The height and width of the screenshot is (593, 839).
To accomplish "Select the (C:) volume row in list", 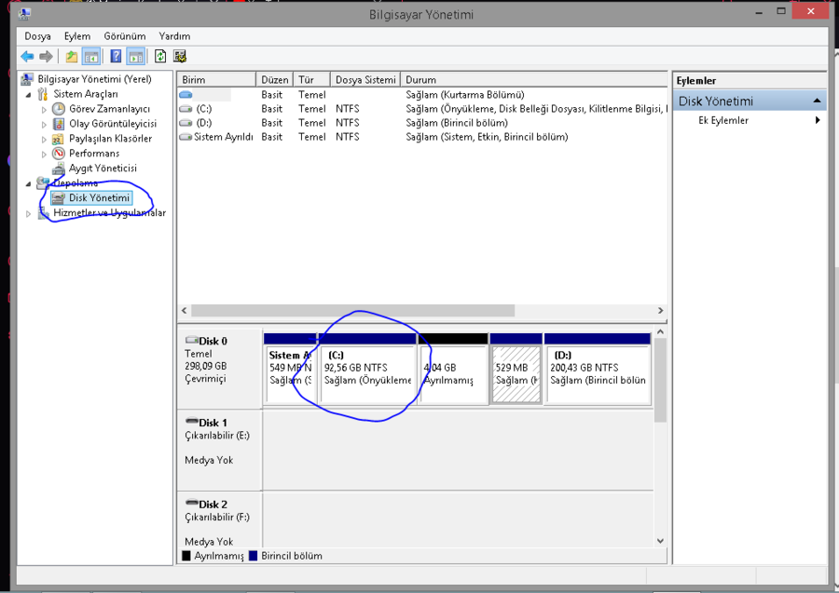I will click(204, 109).
